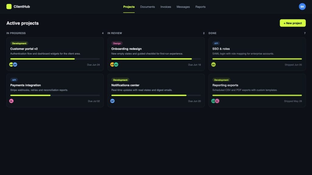Click the ClientHub logo square
The image size is (312, 175).
9,7
